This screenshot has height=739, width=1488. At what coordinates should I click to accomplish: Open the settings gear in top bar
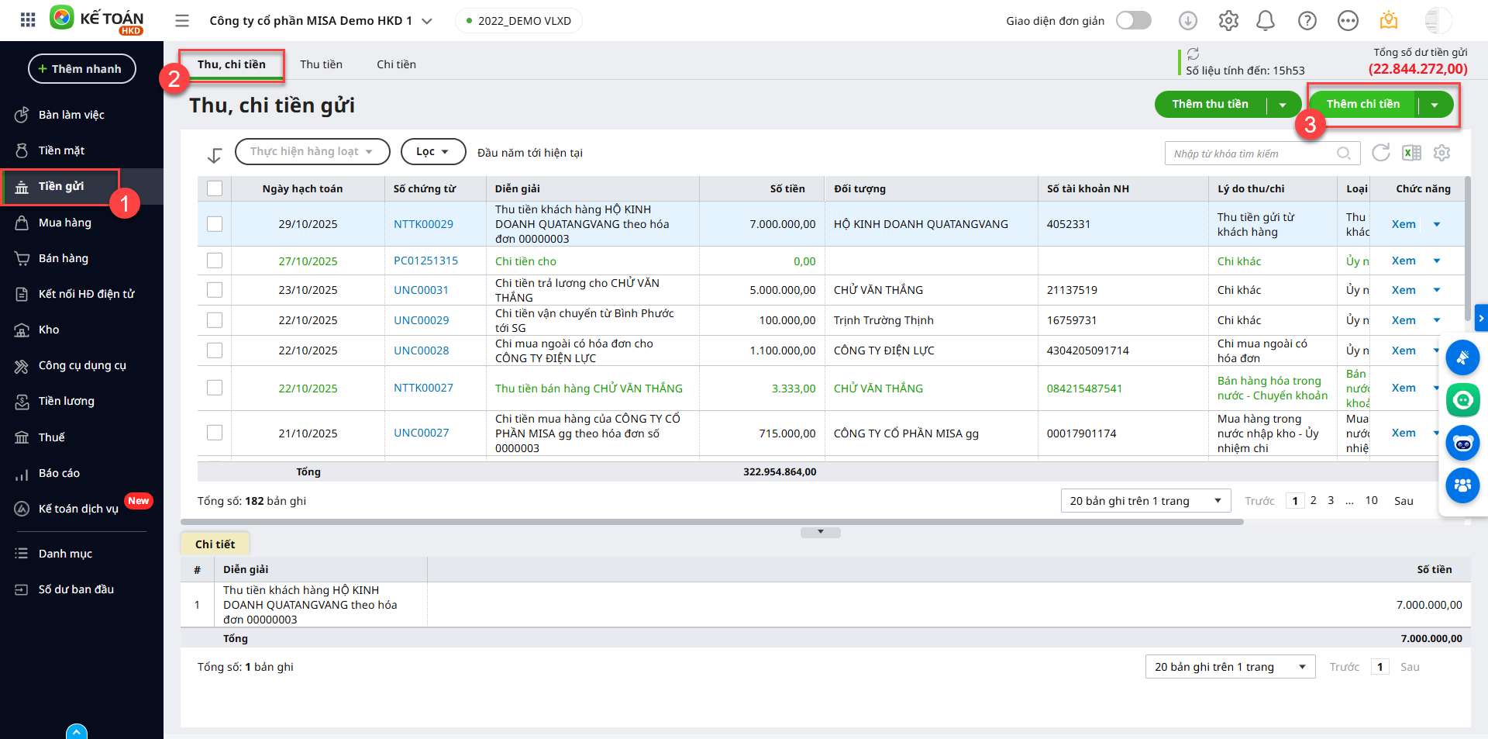coord(1228,21)
